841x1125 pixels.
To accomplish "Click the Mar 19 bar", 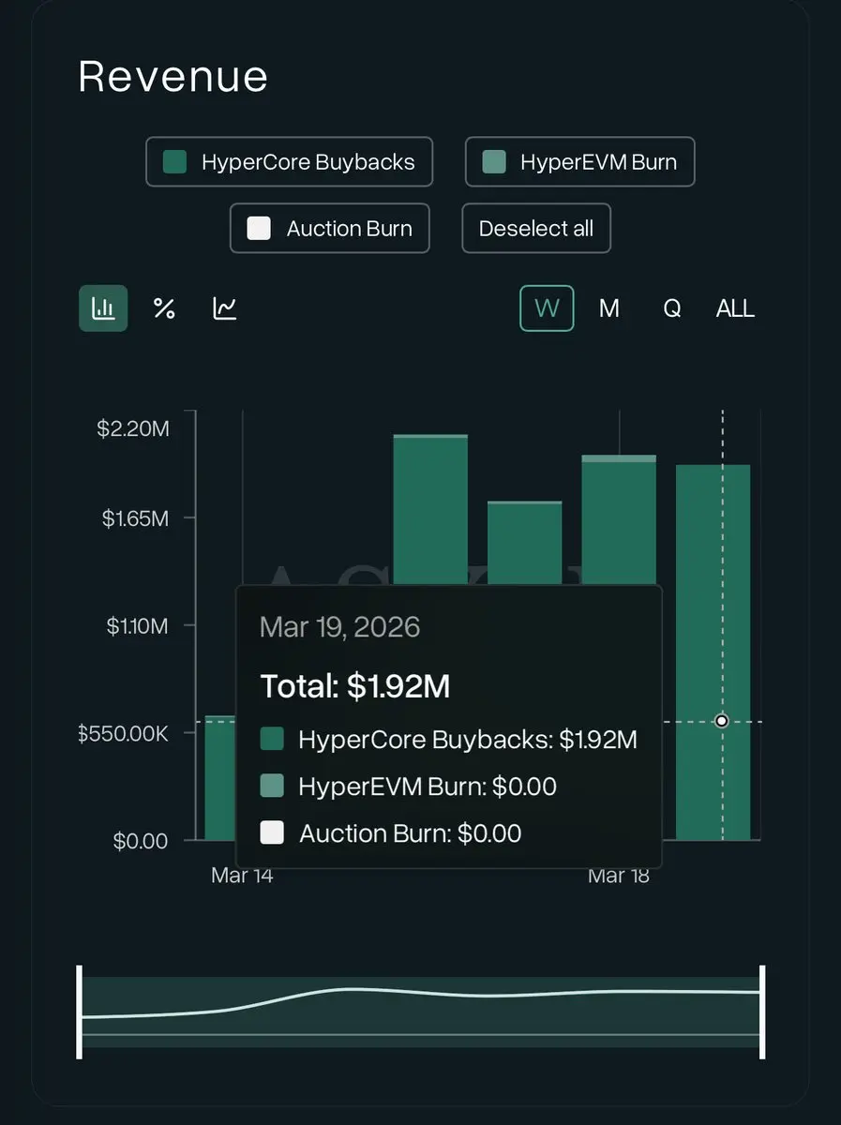I will click(x=713, y=652).
